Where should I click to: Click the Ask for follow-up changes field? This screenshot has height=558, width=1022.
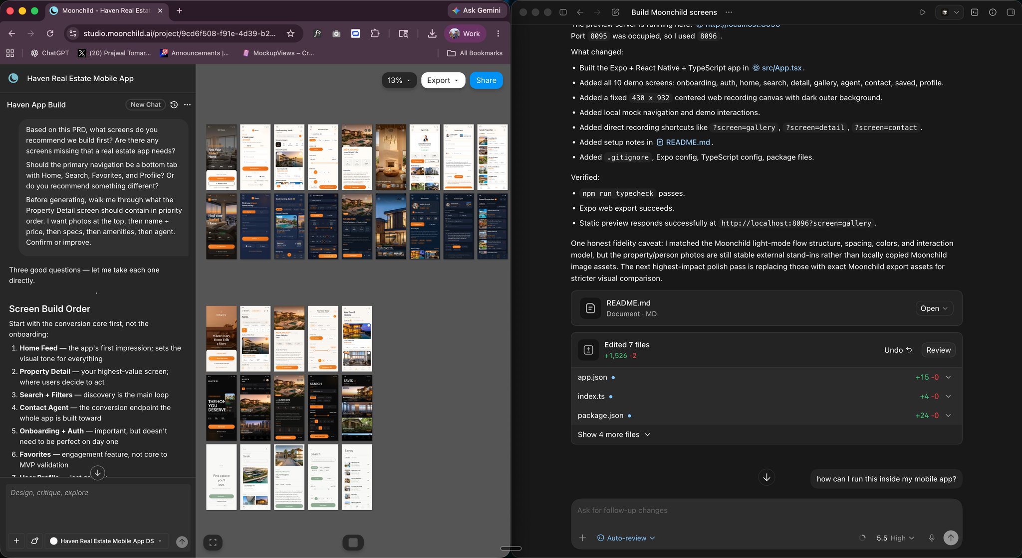pos(766,510)
